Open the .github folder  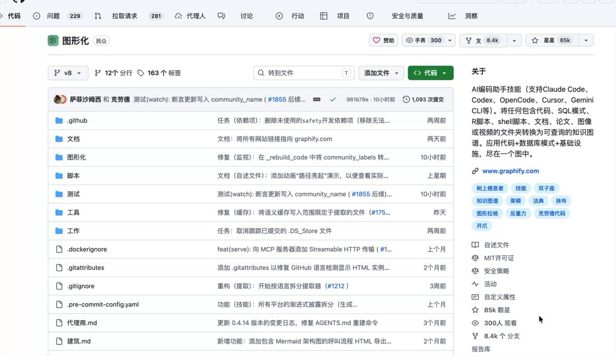click(x=77, y=121)
